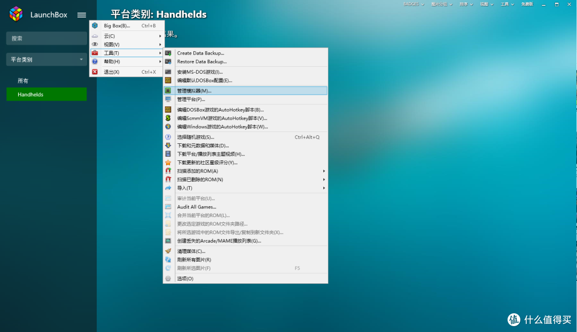This screenshot has width=577, height=332.
Task: Choose Restore Data Backup...
Action: tap(245, 61)
